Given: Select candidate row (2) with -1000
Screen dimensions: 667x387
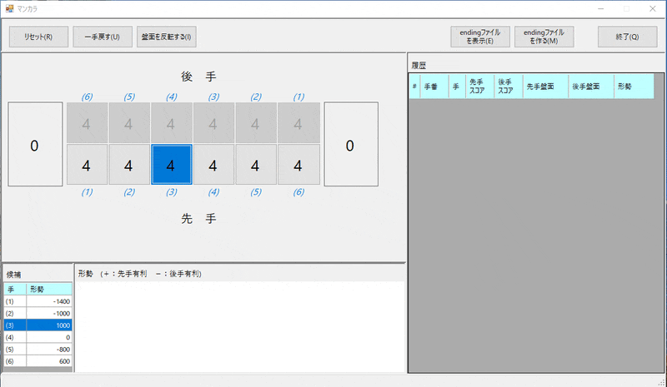Looking at the screenshot, I should point(38,313).
